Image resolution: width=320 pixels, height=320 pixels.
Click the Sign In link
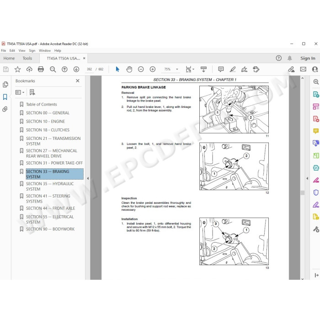[x=308, y=58]
